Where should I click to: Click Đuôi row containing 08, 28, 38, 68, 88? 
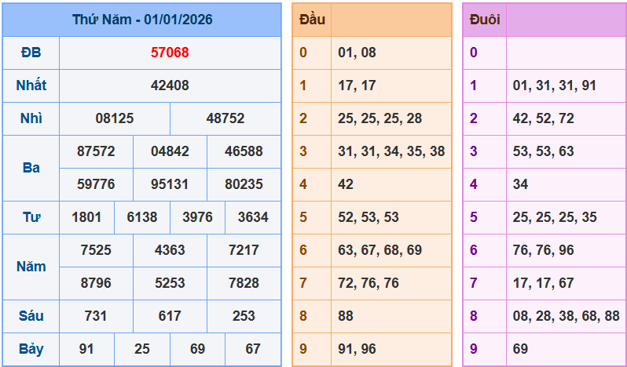pyautogui.click(x=566, y=316)
